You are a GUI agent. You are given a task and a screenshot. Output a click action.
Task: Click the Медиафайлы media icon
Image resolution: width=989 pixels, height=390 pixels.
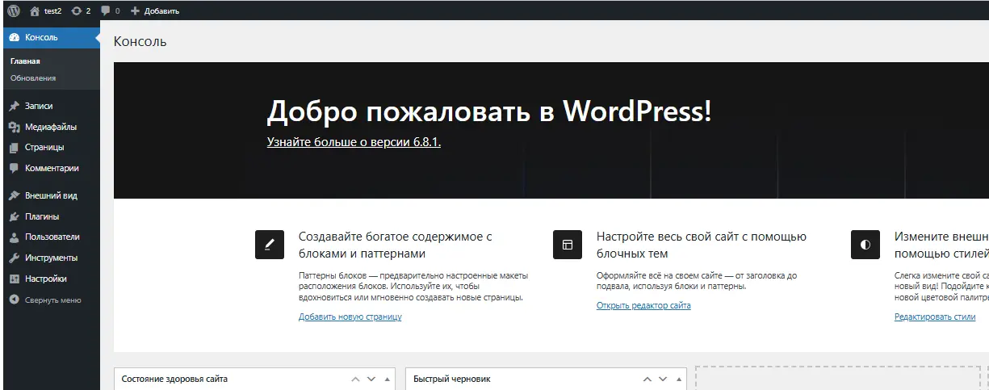coord(14,127)
